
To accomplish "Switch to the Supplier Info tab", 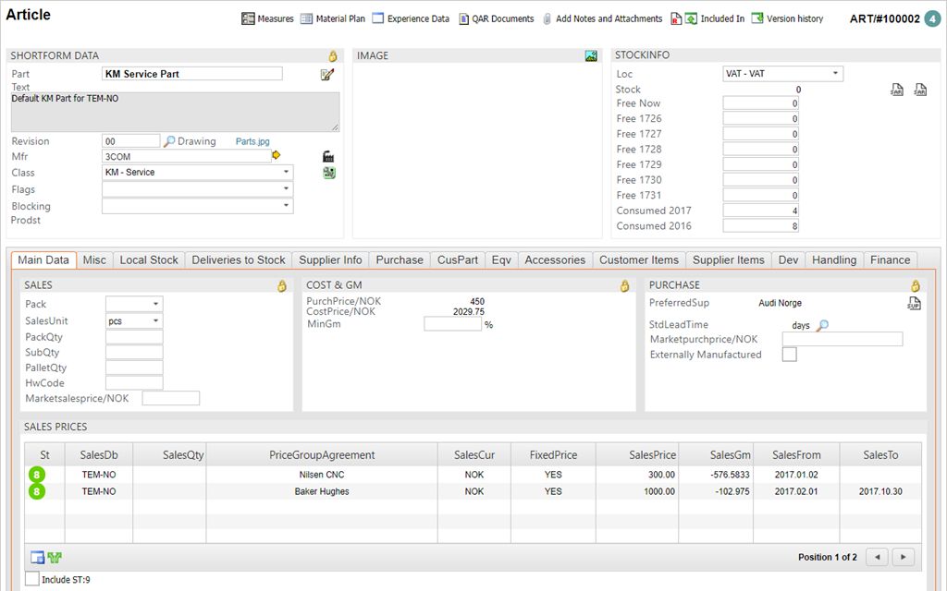I will [x=331, y=260].
